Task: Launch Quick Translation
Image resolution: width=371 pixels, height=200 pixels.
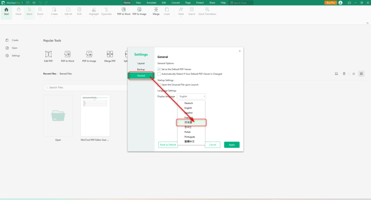Action: [207, 11]
